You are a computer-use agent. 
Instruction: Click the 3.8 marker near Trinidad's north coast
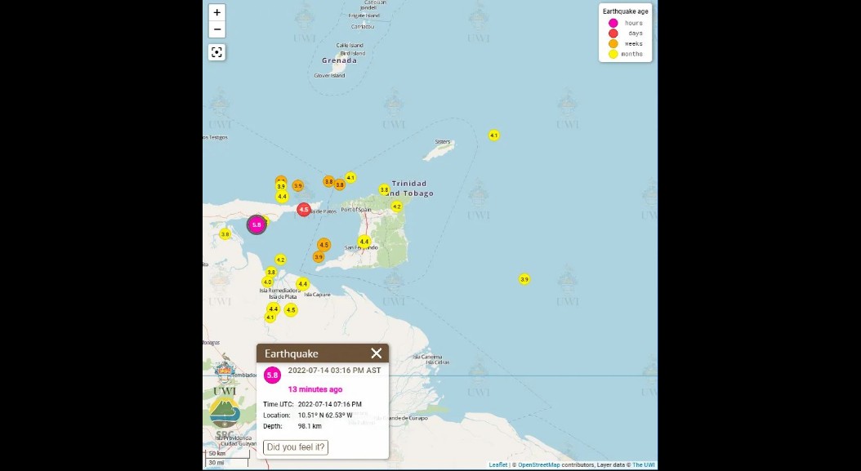(383, 189)
